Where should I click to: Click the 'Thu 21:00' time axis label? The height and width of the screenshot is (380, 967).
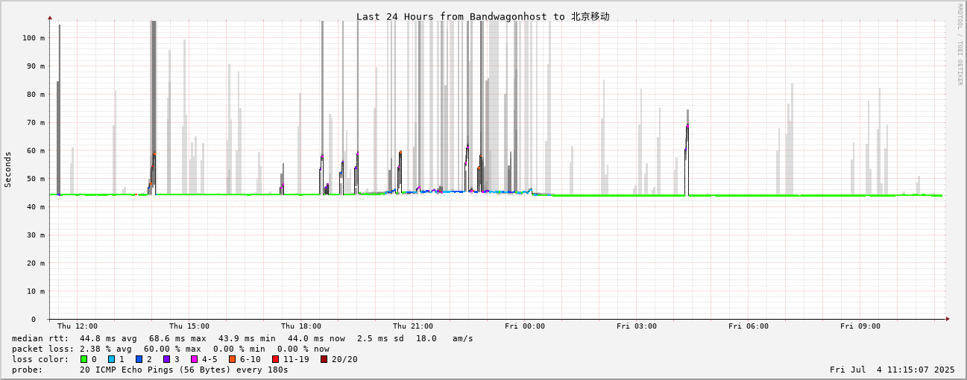click(413, 326)
